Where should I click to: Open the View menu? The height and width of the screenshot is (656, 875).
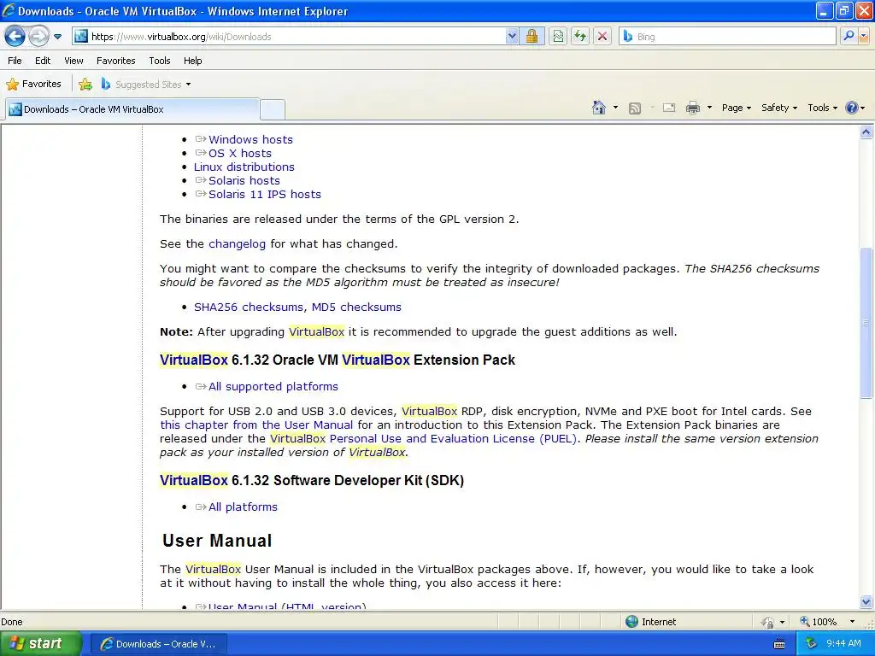(73, 61)
